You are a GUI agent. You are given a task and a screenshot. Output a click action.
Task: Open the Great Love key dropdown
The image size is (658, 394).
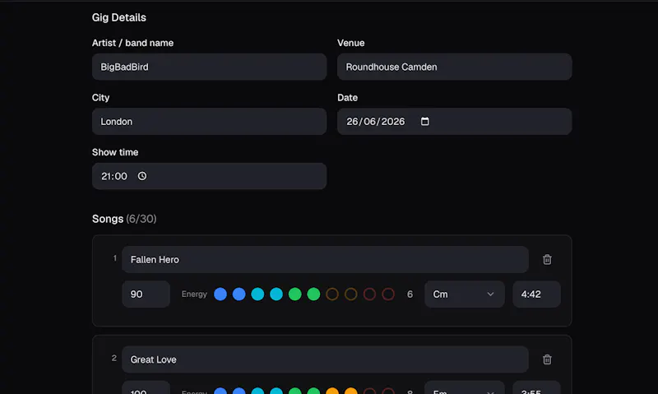pyautogui.click(x=464, y=387)
